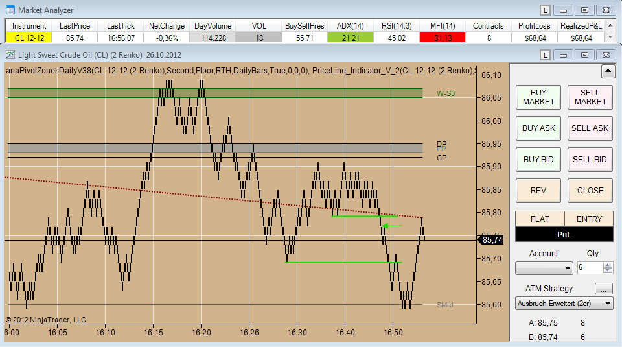Click the SELL BID button
The image size is (622, 347).
(590, 159)
